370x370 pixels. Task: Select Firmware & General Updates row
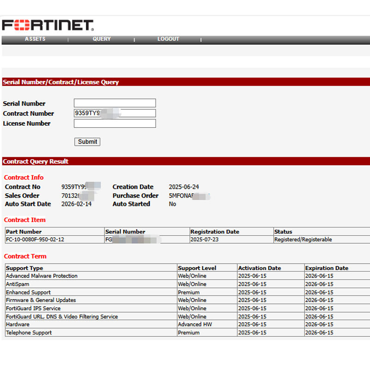(x=41, y=300)
